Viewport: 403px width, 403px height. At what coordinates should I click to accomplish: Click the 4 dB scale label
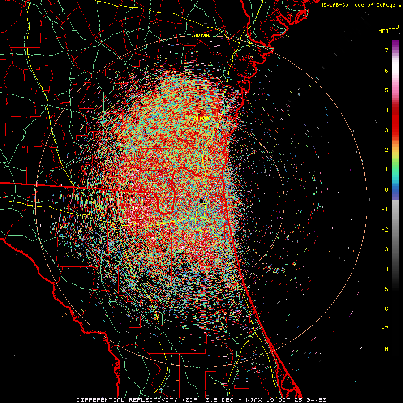[x=386, y=110]
